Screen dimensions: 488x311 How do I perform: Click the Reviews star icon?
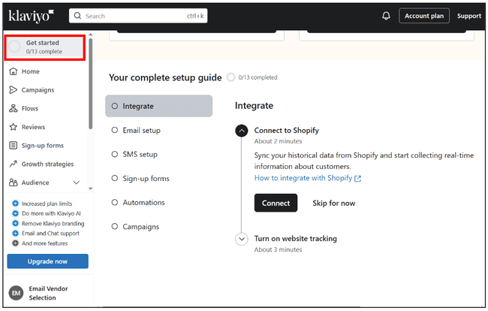pos(14,127)
